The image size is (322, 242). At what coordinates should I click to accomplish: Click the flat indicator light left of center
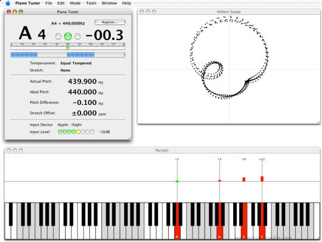pyautogui.click(x=58, y=36)
